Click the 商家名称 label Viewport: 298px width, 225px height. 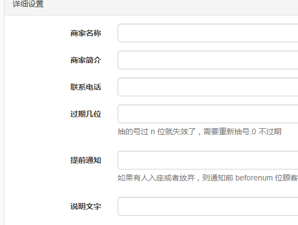coord(86,33)
